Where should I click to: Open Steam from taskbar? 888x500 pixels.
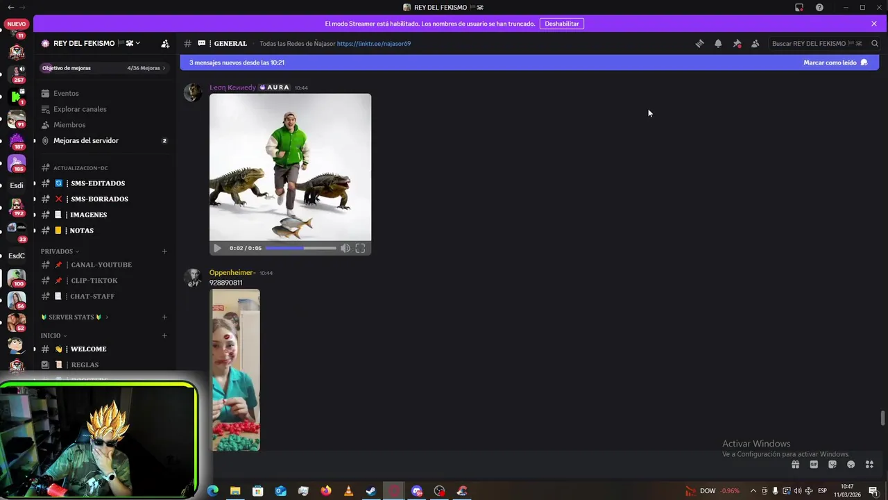(x=371, y=491)
